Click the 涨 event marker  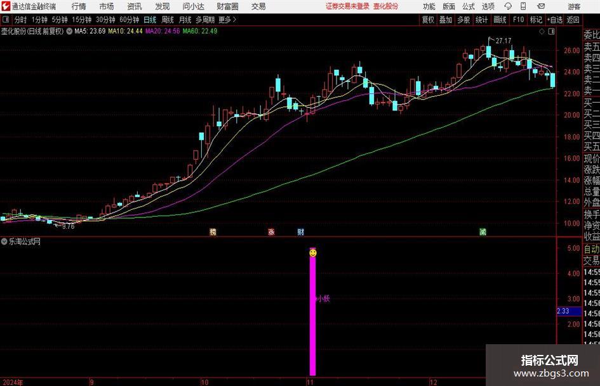271,232
